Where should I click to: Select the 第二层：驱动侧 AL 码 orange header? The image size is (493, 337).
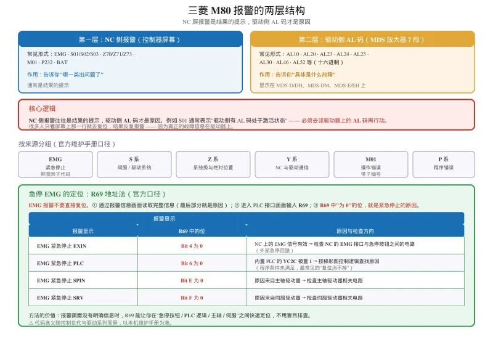362,39
